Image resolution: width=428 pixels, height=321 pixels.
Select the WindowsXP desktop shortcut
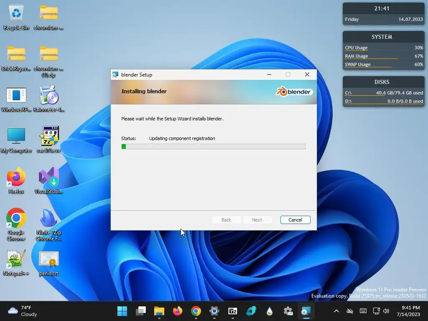(16, 99)
